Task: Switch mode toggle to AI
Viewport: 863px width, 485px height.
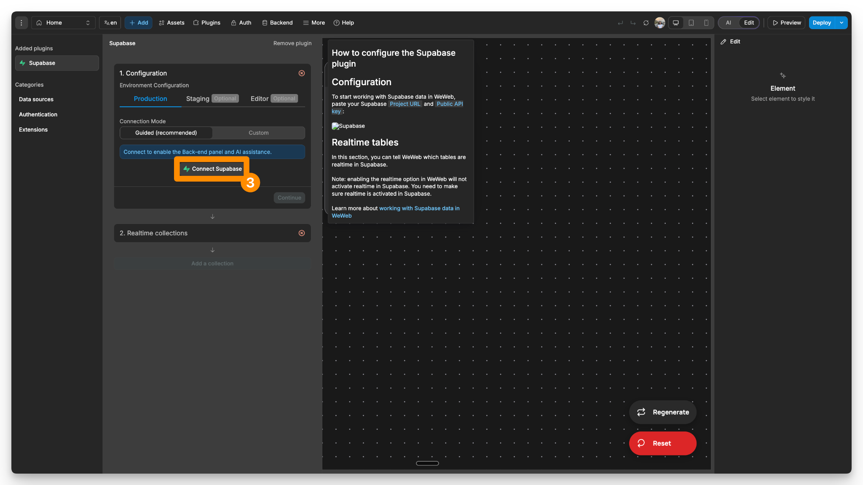Action: click(x=728, y=23)
